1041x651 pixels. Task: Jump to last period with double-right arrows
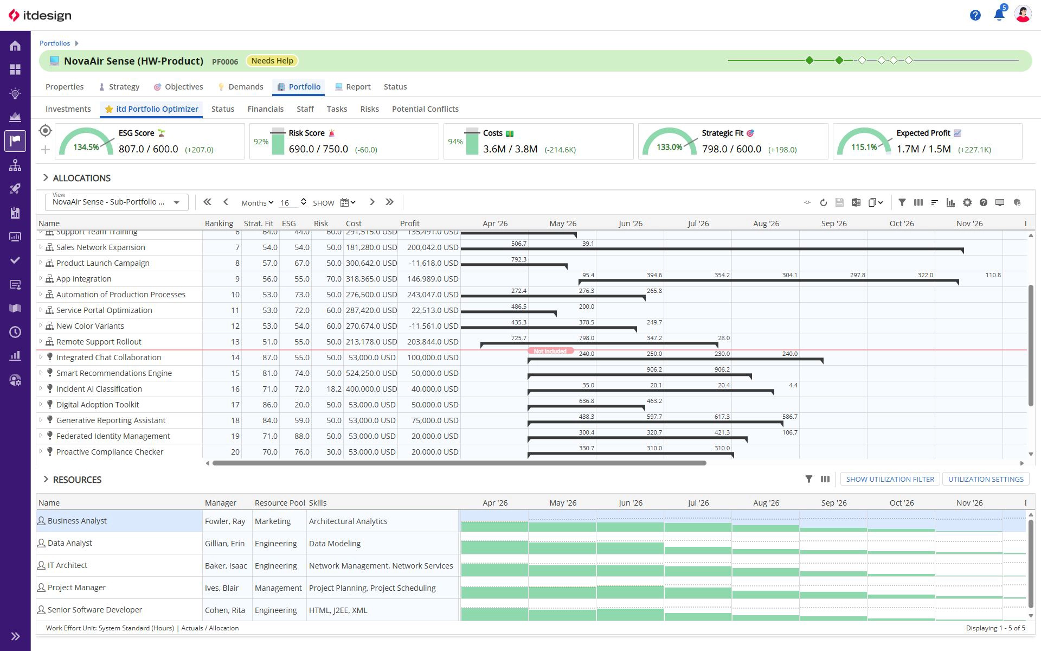click(x=389, y=202)
